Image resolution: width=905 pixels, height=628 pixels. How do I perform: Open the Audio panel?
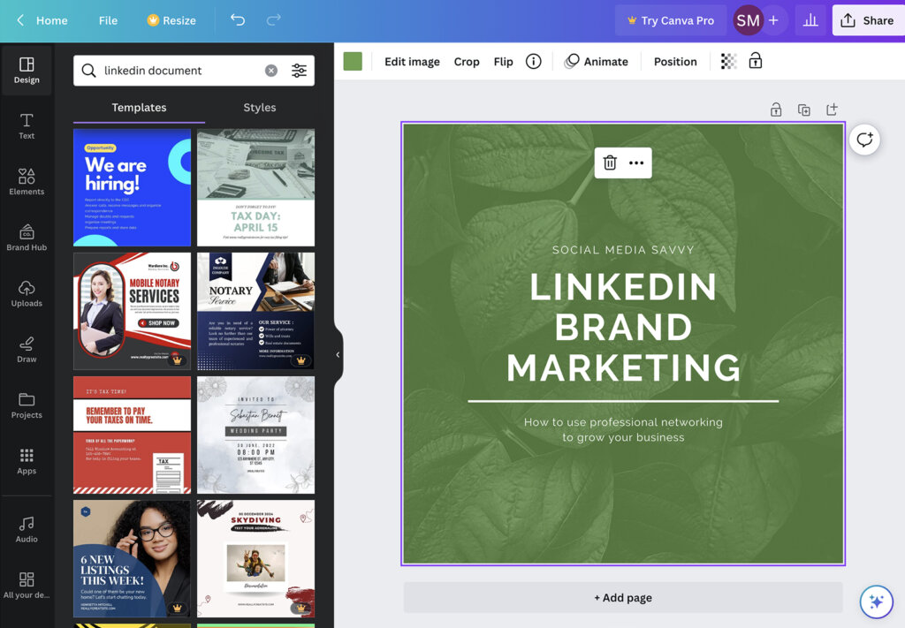[x=27, y=529]
